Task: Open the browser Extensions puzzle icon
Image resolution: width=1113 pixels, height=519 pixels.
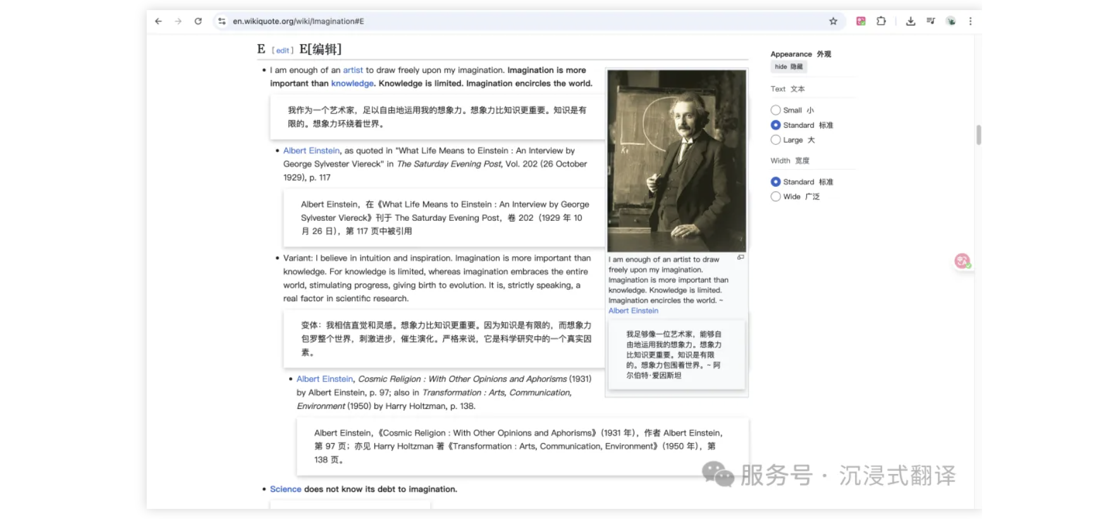Action: (x=881, y=21)
